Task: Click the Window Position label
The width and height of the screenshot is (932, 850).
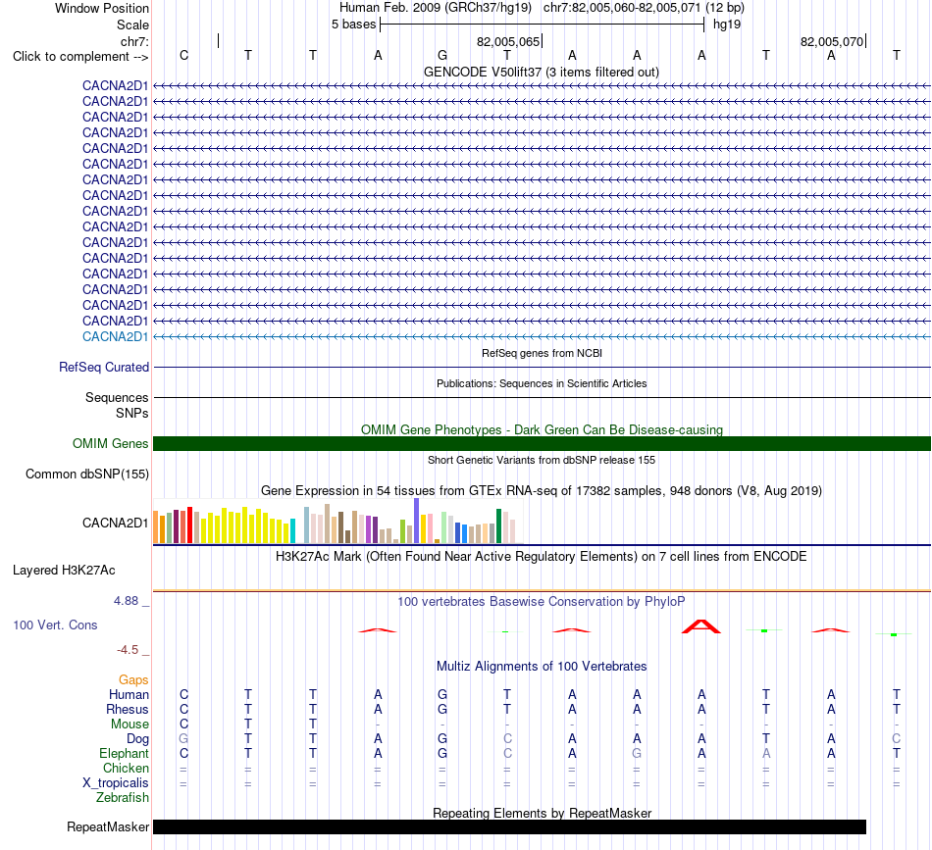Action: coord(102,8)
